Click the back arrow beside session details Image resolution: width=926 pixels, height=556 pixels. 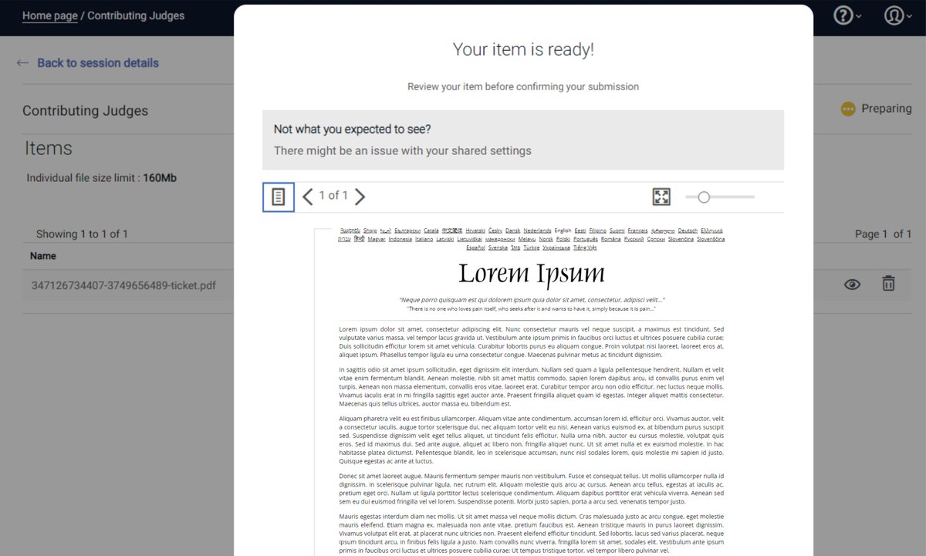[x=23, y=63]
